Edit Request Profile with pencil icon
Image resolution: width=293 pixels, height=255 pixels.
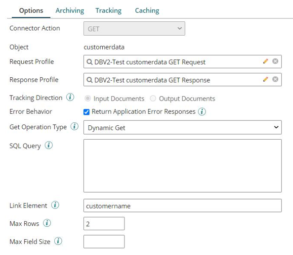point(265,61)
